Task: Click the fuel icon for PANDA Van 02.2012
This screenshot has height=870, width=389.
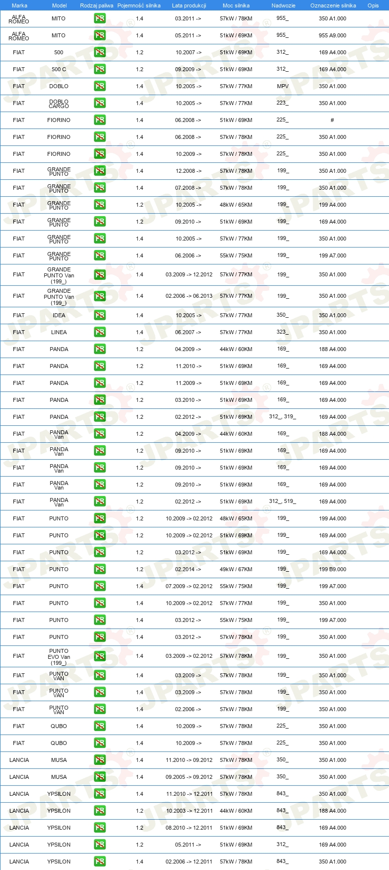Action: click(99, 501)
